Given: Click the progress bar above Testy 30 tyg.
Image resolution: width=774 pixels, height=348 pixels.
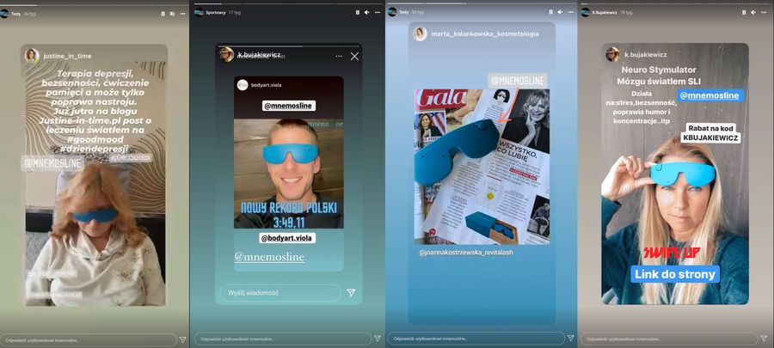Looking at the screenshot, I should point(482,3).
